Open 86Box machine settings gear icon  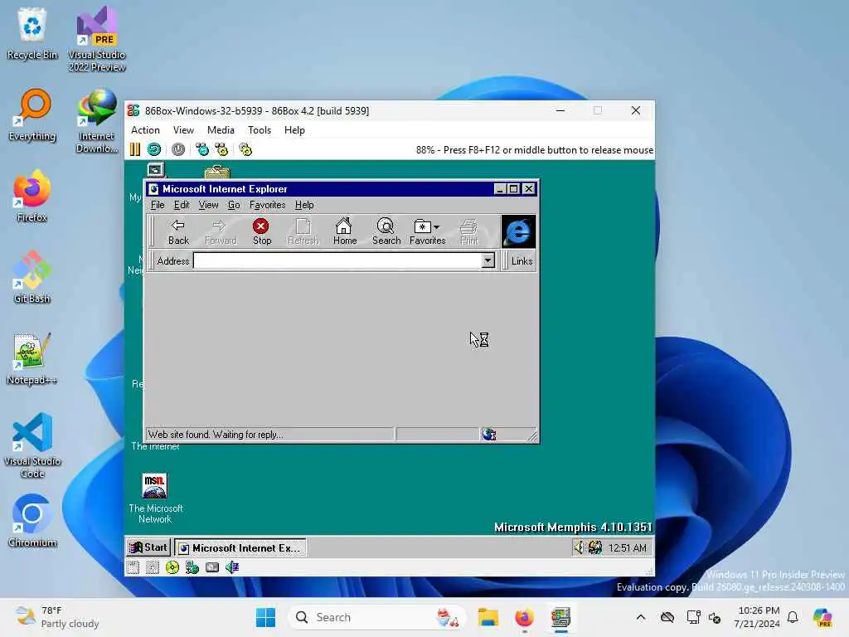point(245,149)
